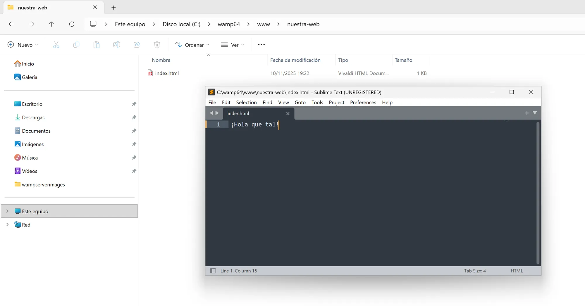Click the Cut scissors icon in toolbar

click(x=56, y=45)
